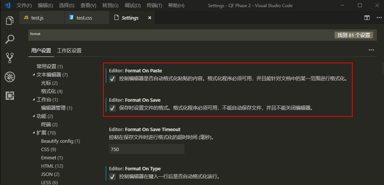The image size is (384, 185).
Task: Open Source Control view in activity bar
Action: (10, 58)
